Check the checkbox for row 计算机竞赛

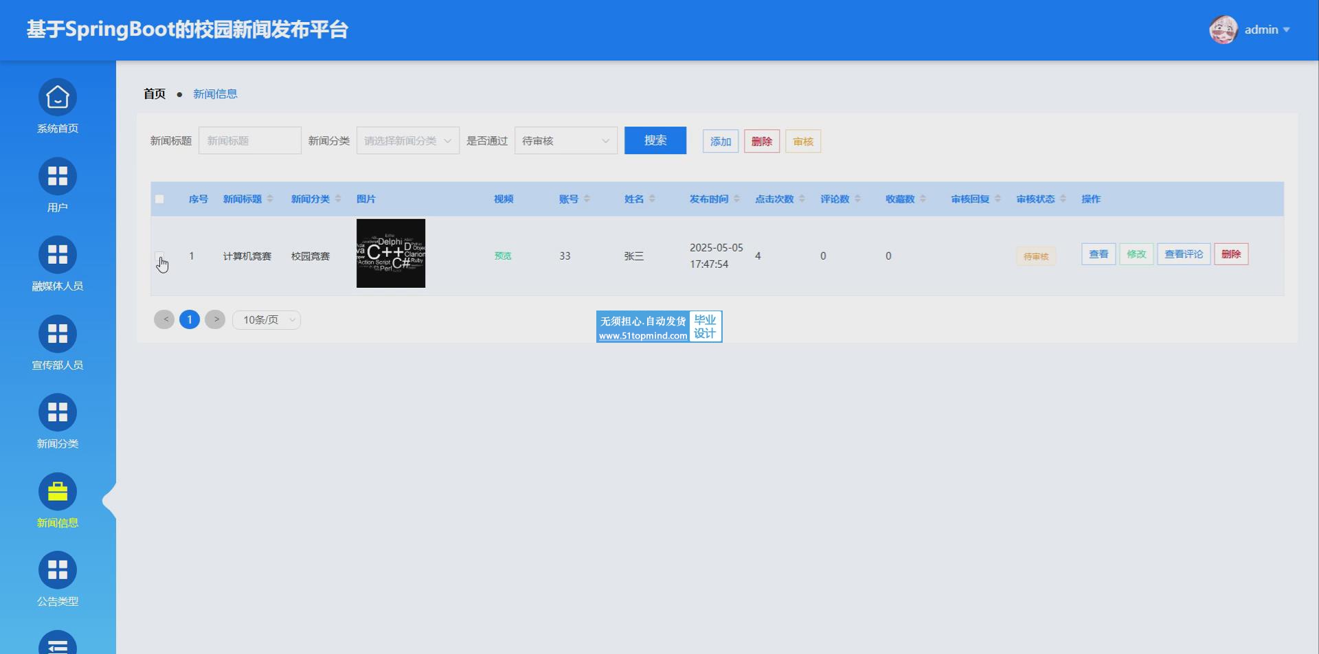[159, 256]
